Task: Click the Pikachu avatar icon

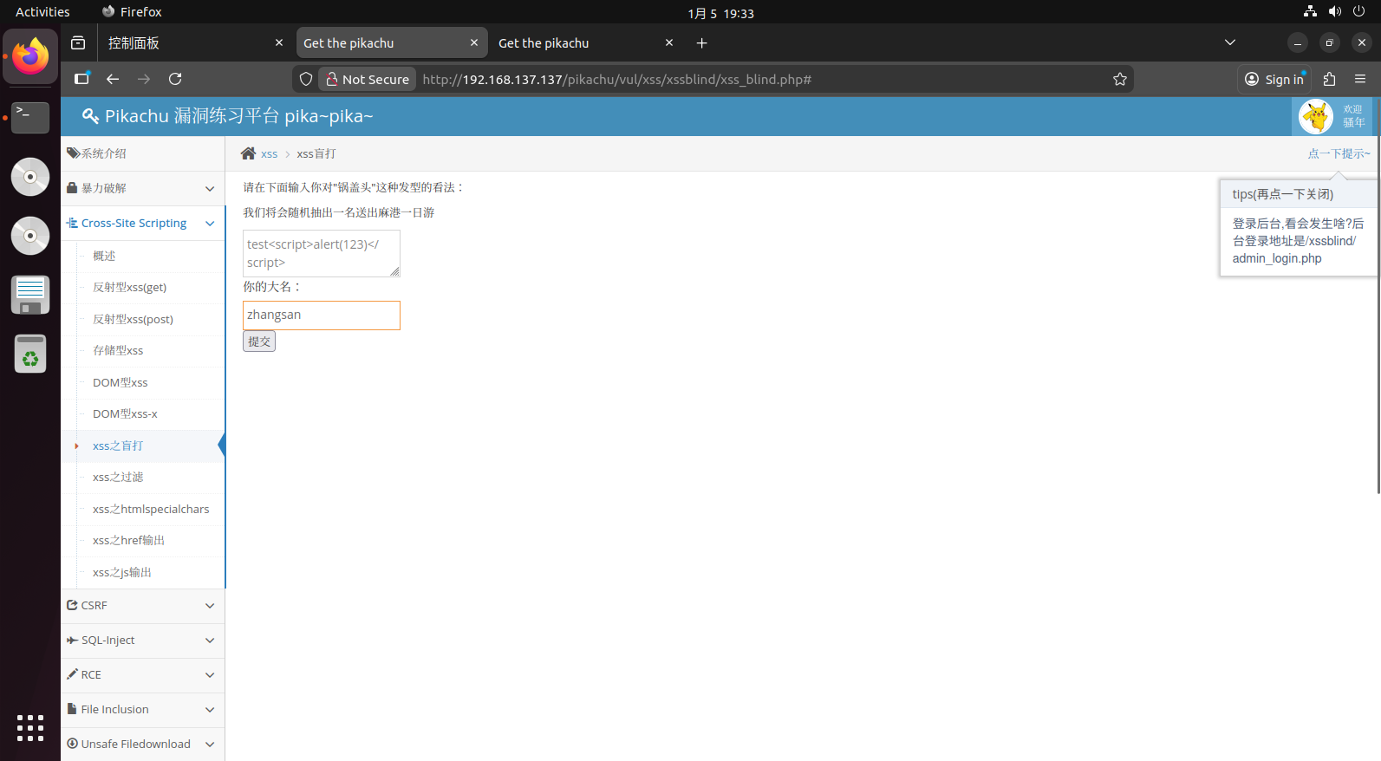Action: 1316,116
